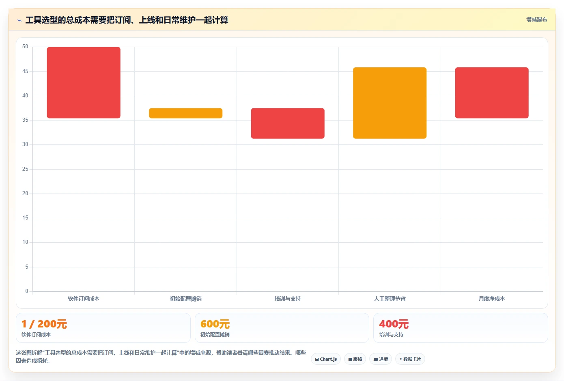Click the 表格 tag chip
This screenshot has width=564, height=381.
355,359
